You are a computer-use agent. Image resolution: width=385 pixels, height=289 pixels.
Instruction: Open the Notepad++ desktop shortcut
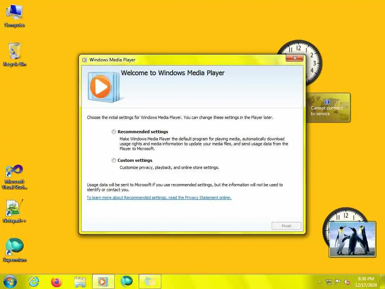tap(15, 211)
